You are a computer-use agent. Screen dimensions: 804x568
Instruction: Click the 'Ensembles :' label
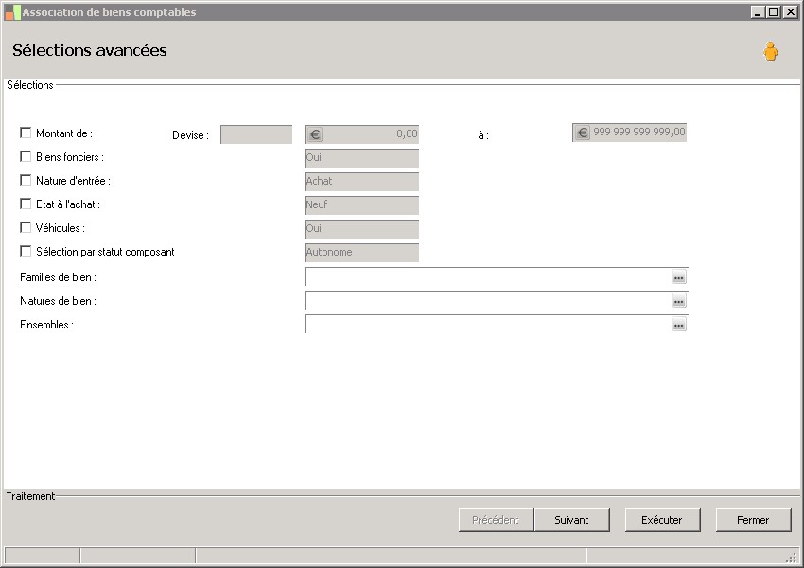coord(46,325)
